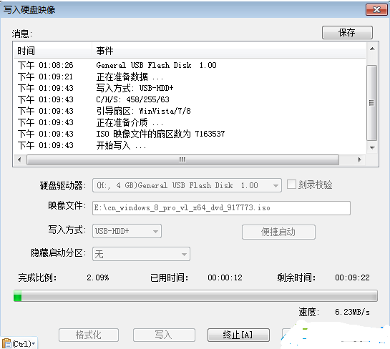This screenshot has width=390, height=349.
Task: Click the write progress bar
Action: click(x=195, y=296)
